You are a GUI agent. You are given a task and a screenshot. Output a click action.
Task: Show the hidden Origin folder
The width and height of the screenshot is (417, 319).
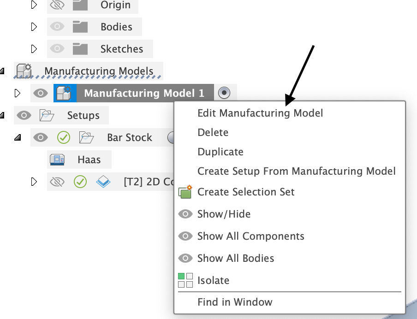pyautogui.click(x=57, y=5)
